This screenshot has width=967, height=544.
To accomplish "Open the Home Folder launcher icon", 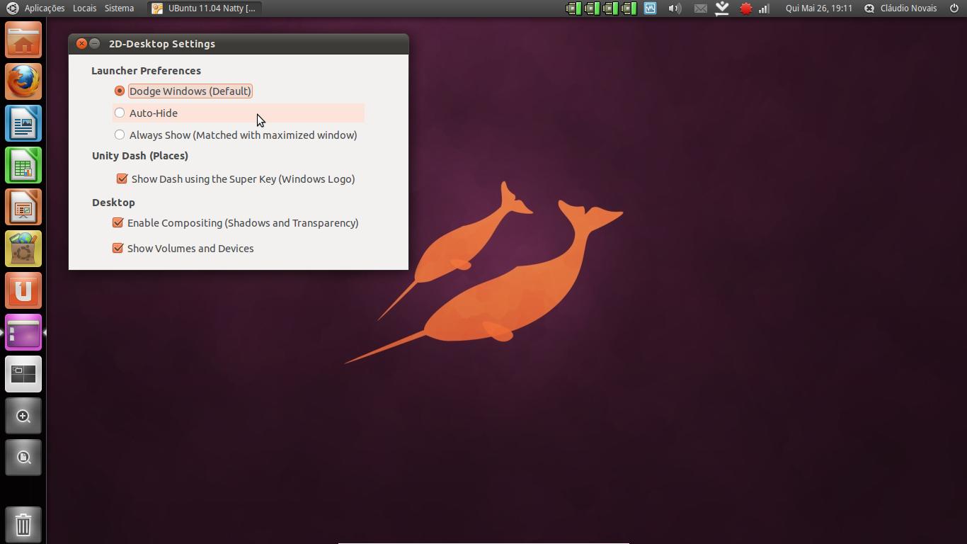I will [23, 40].
